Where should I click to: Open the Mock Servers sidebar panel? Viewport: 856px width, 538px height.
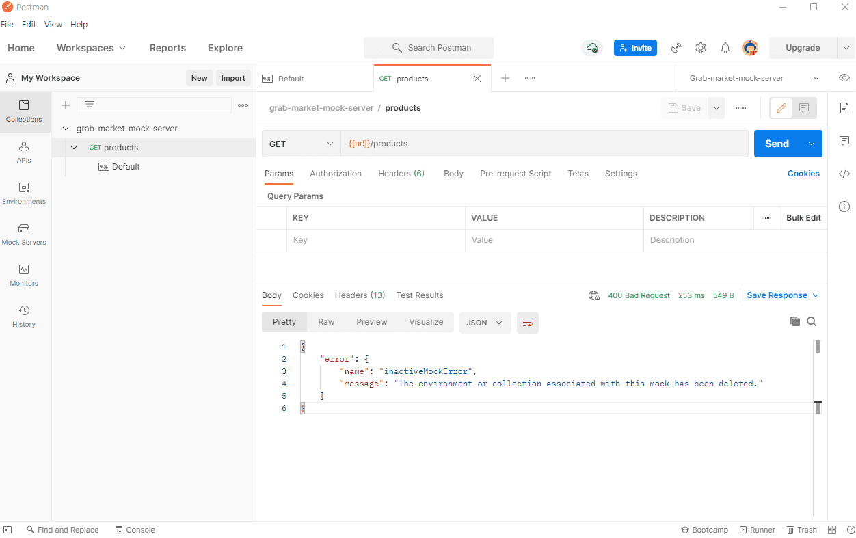tap(24, 234)
